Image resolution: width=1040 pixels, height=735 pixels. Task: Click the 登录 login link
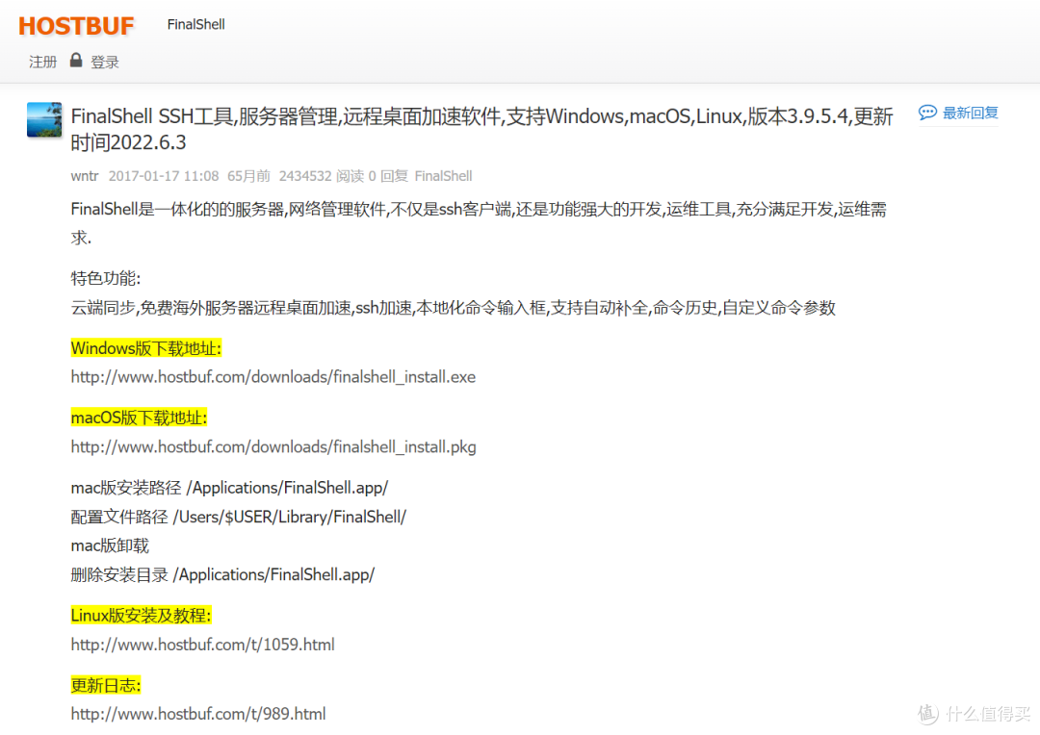105,62
